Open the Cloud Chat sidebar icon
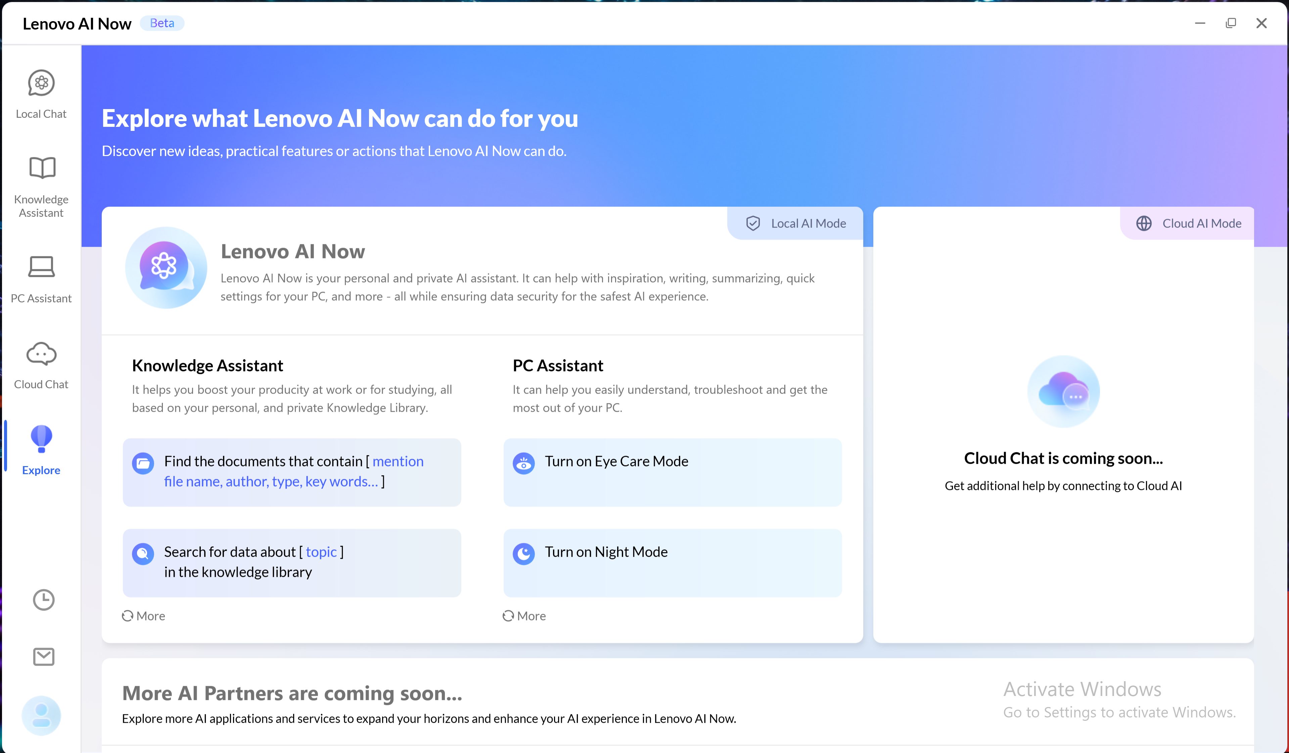The height and width of the screenshot is (753, 1289). click(x=41, y=354)
